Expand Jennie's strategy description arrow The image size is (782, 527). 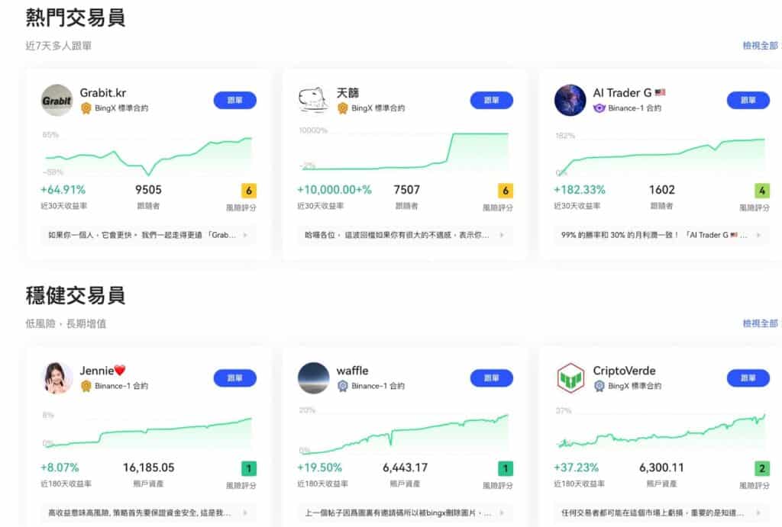click(x=245, y=513)
